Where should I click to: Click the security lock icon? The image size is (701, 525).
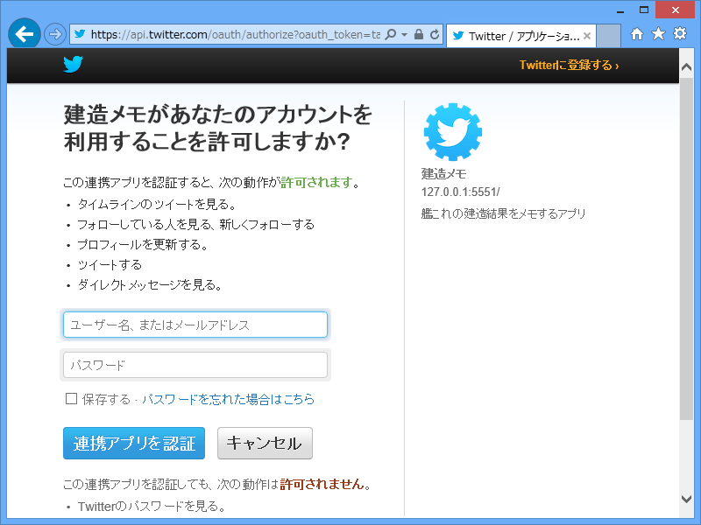coord(419,34)
